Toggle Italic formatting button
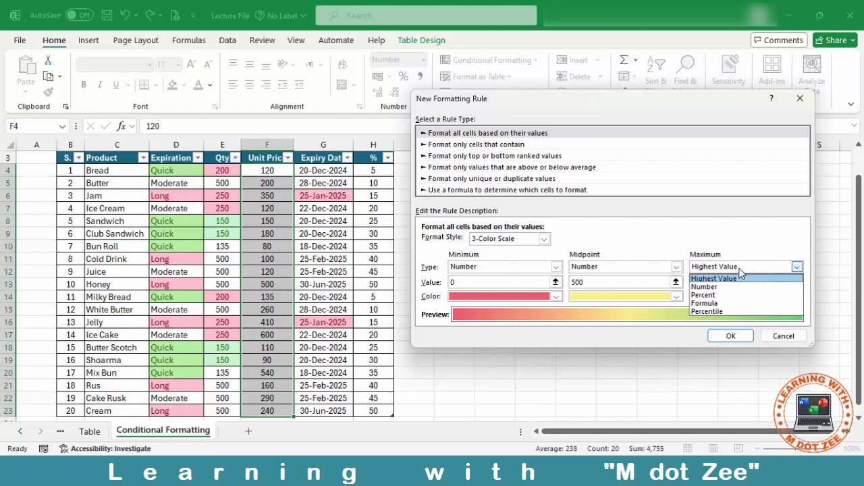Viewport: 864px width, 486px height. coord(100,84)
